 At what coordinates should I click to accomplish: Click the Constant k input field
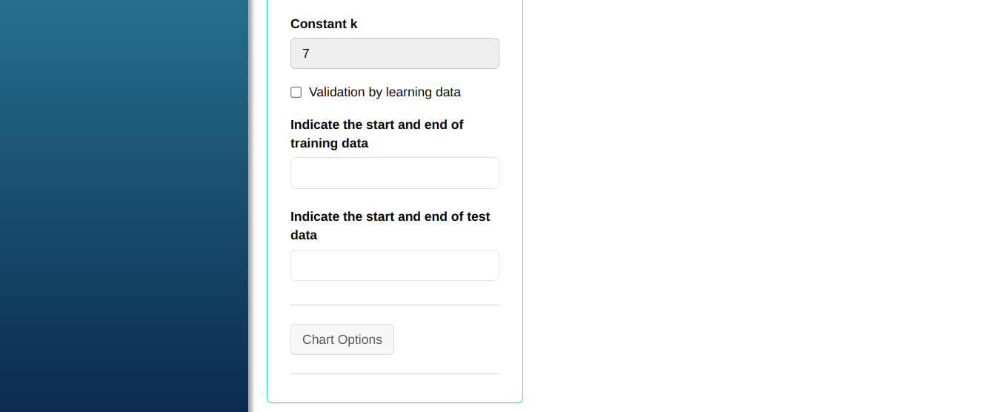394,53
